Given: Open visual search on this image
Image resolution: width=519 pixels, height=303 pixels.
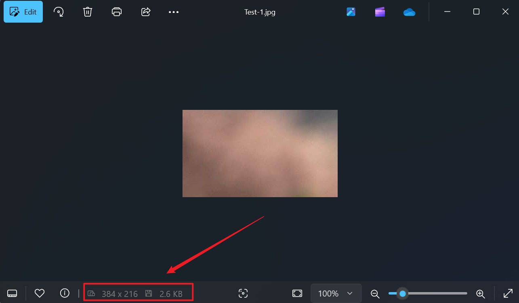Looking at the screenshot, I should coord(243,293).
